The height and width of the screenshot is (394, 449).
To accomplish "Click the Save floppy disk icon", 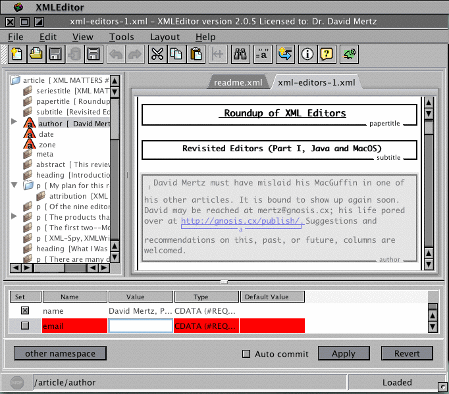I will tap(55, 54).
